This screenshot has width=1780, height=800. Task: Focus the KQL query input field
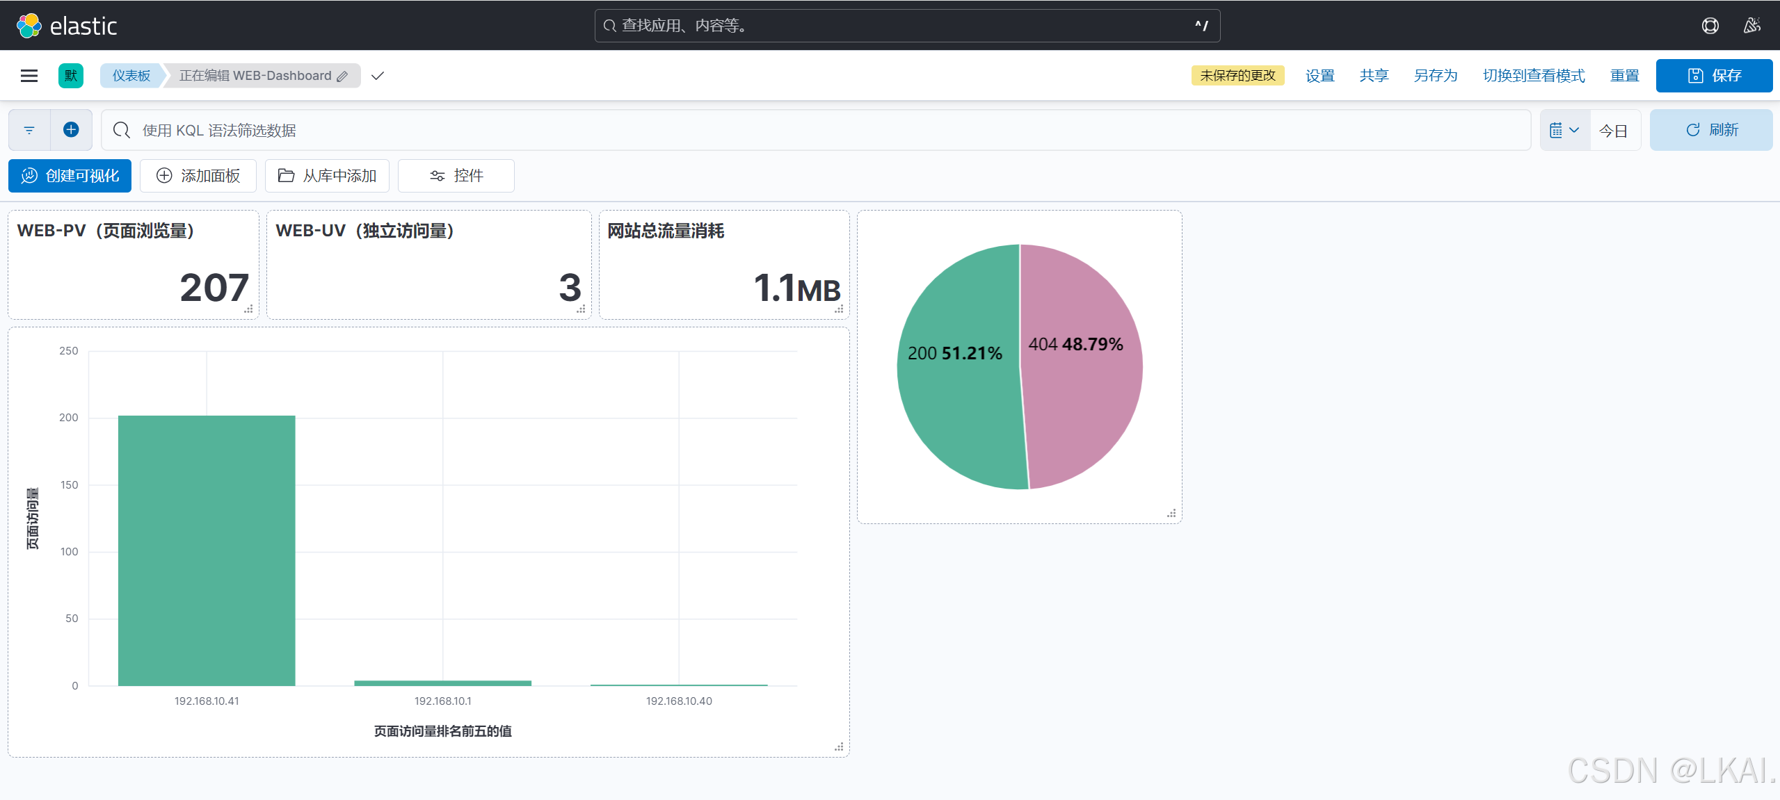click(816, 130)
